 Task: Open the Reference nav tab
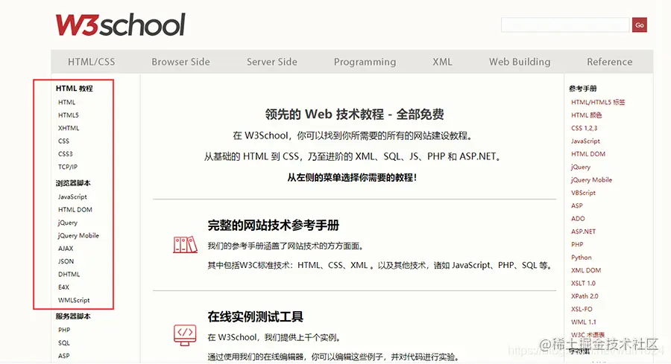tap(609, 62)
